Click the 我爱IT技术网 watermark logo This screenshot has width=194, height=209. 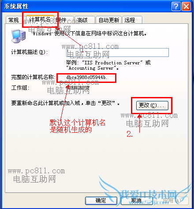149,195
